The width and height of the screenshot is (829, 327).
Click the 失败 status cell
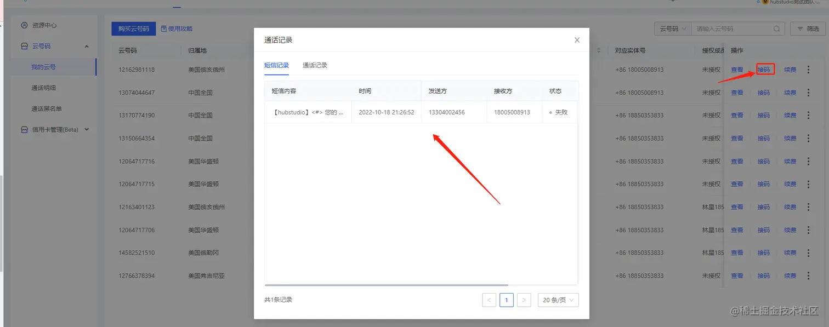[559, 112]
